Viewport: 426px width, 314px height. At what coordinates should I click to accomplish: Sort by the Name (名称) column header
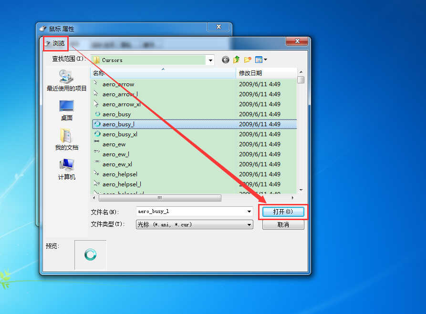(x=163, y=73)
